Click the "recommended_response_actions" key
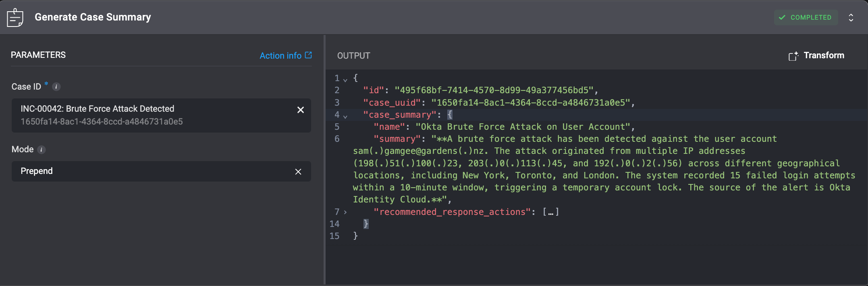This screenshot has height=286, width=868. click(452, 212)
